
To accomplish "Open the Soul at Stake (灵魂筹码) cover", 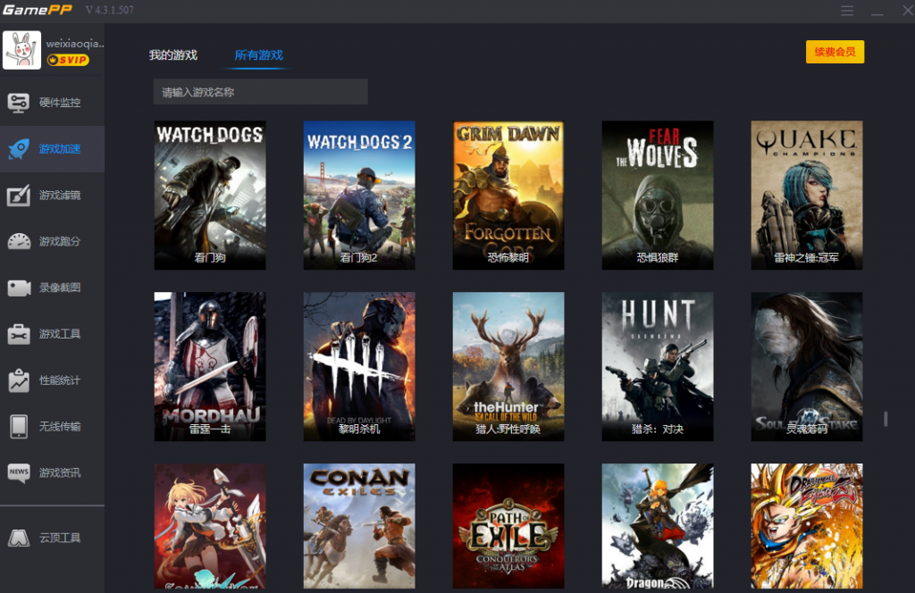I will pos(807,366).
